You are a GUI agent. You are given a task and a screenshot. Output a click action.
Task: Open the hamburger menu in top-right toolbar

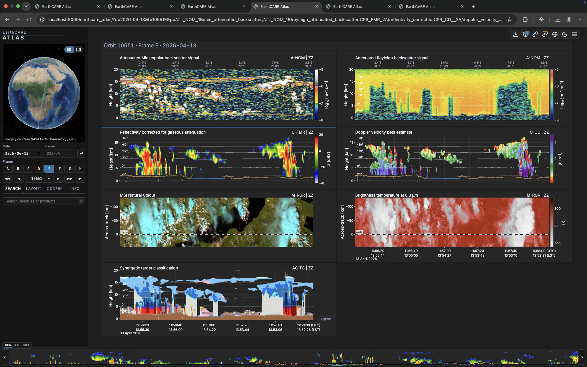pyautogui.click(x=574, y=34)
